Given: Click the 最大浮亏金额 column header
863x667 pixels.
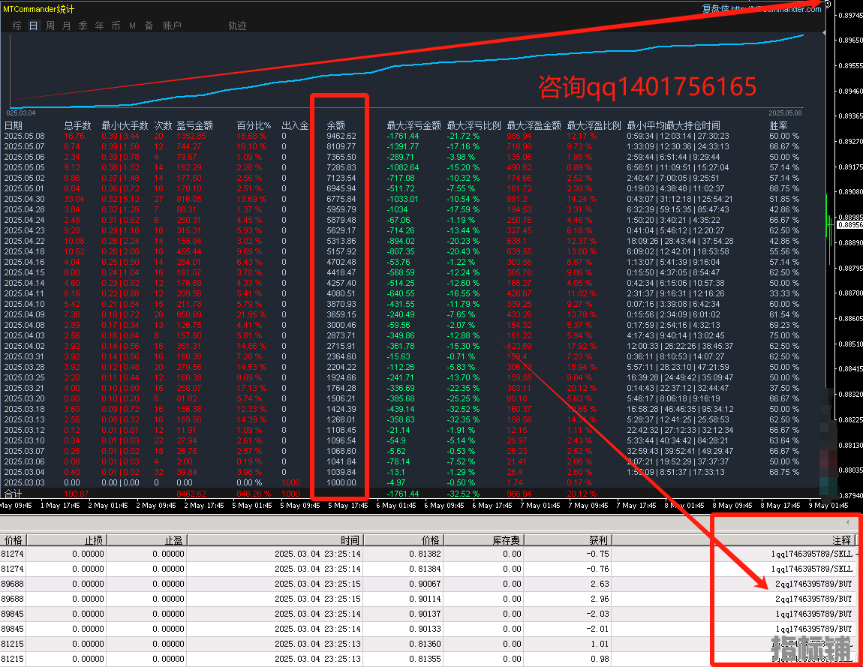Looking at the screenshot, I should [x=414, y=125].
